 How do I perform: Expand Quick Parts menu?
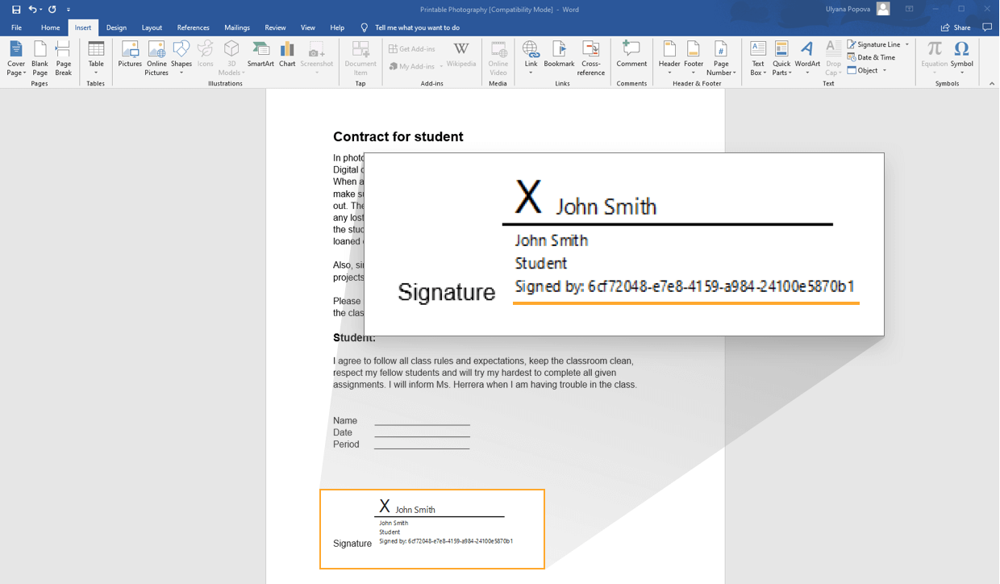(781, 58)
